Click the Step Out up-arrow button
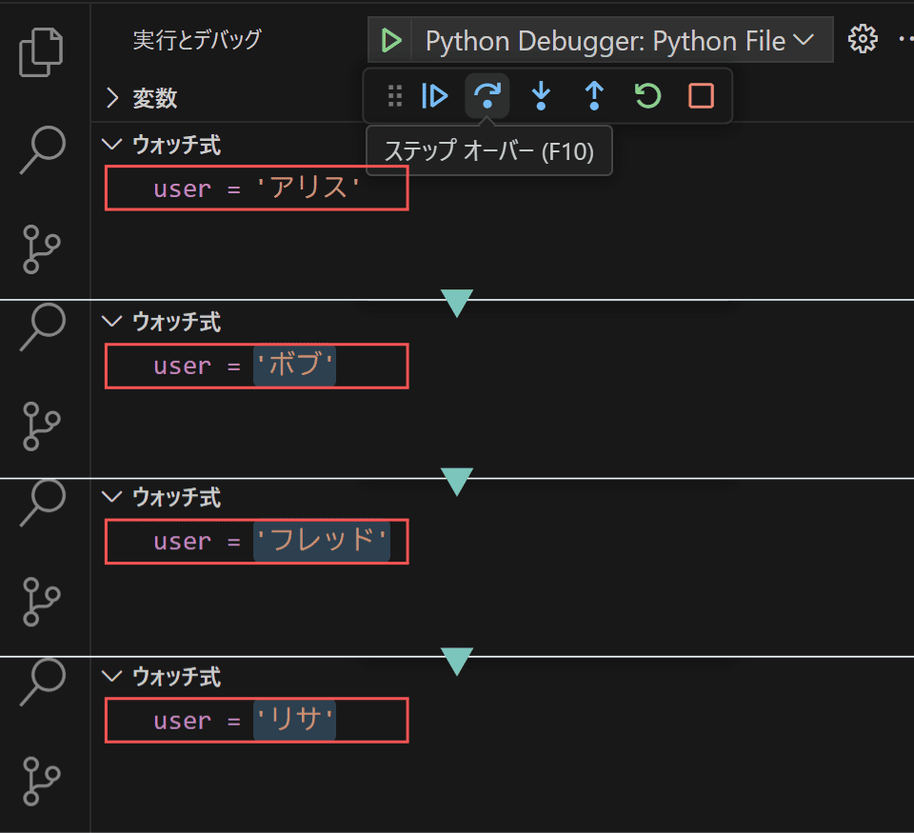914x833 pixels. coord(594,95)
